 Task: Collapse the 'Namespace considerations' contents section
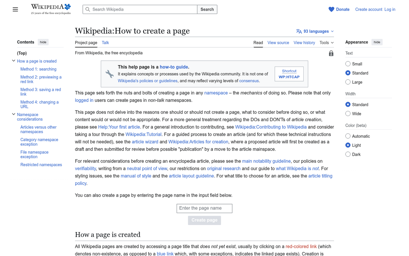[x=14, y=114]
